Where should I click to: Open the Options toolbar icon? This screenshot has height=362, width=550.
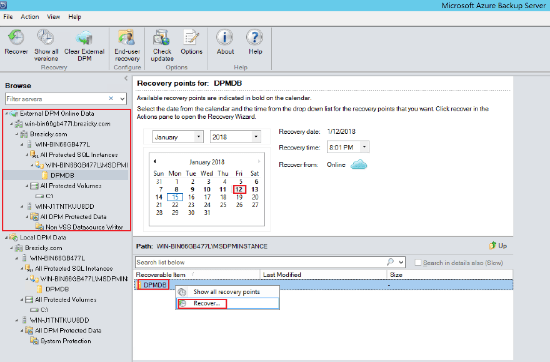191,37
